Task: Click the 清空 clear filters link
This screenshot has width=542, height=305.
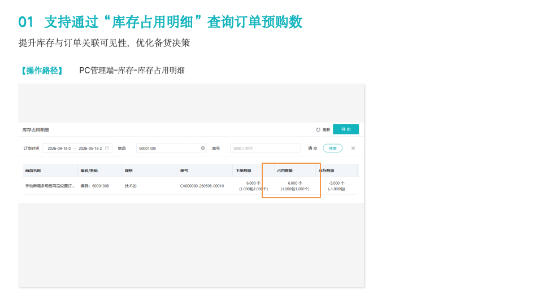Action: (x=313, y=148)
